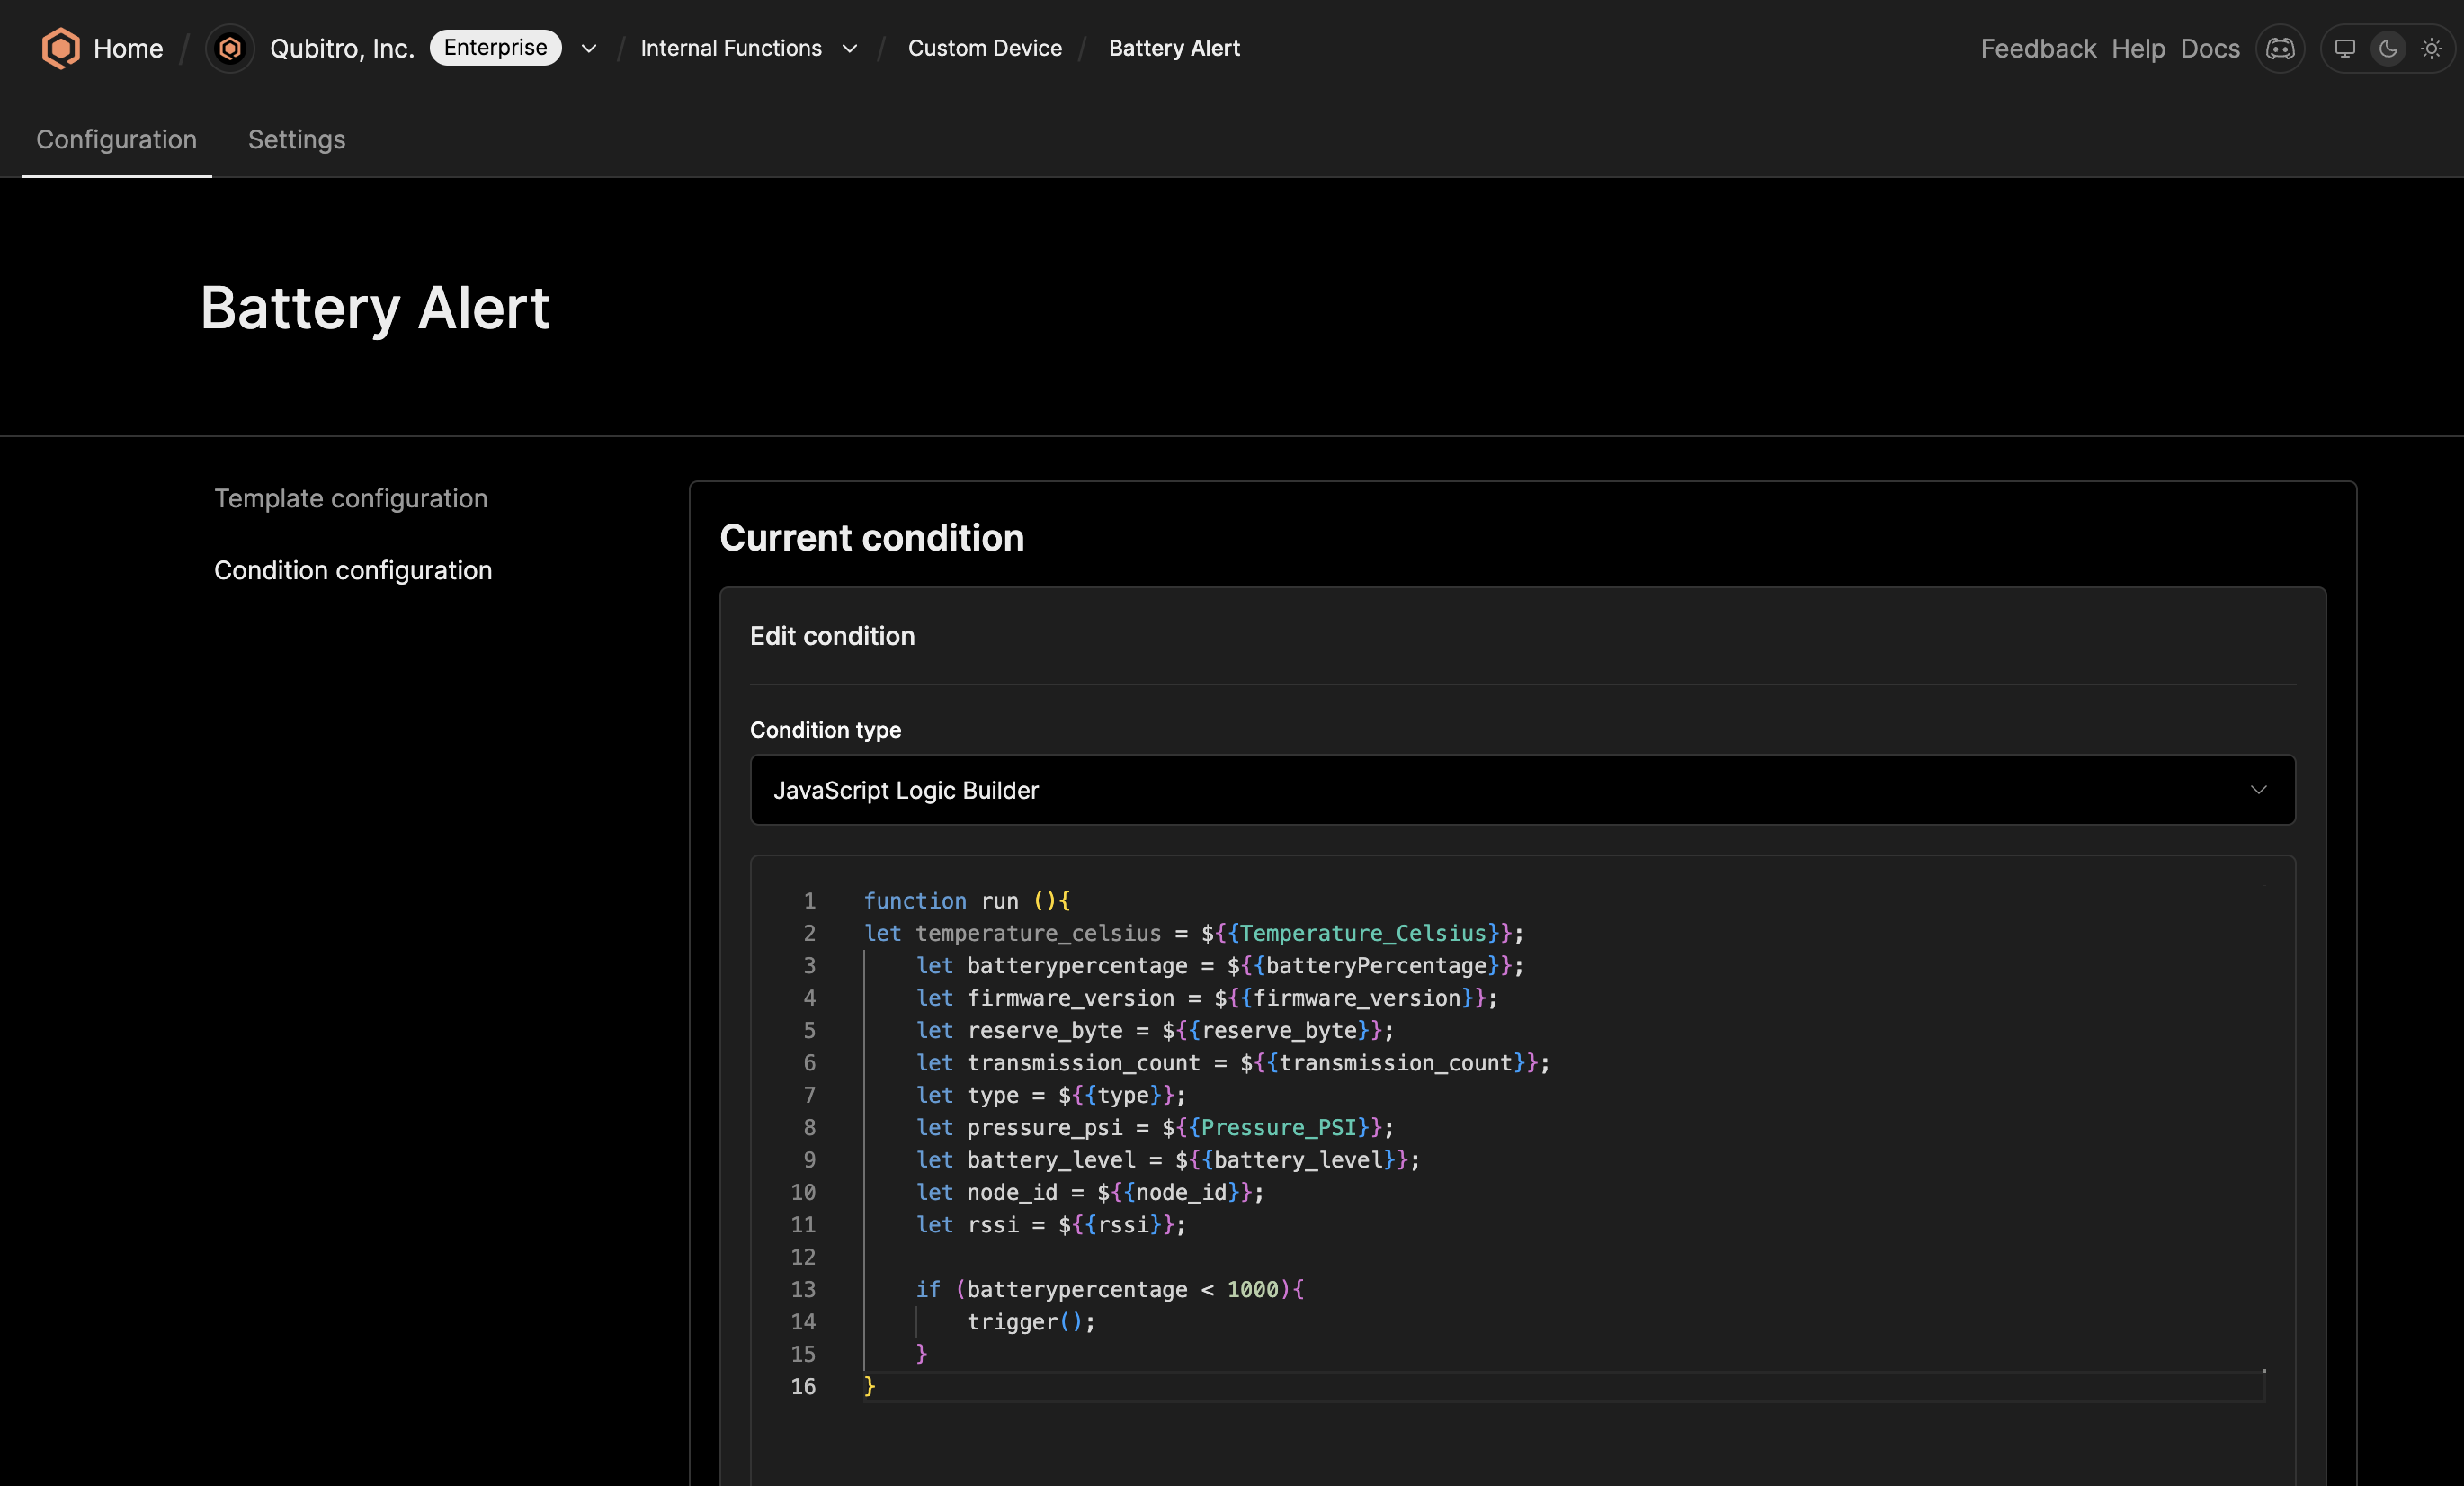Click code line 1 'function run'
The width and height of the screenshot is (2464, 1486).
[x=967, y=901]
